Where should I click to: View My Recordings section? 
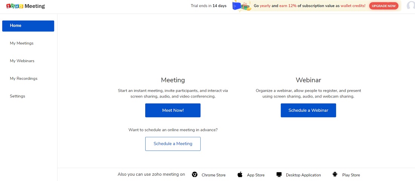(23, 79)
